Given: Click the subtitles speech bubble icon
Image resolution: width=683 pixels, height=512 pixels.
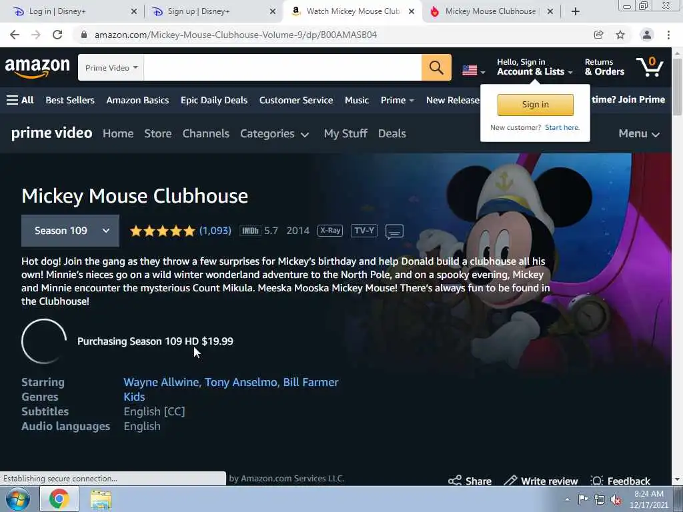Looking at the screenshot, I should click(x=394, y=231).
